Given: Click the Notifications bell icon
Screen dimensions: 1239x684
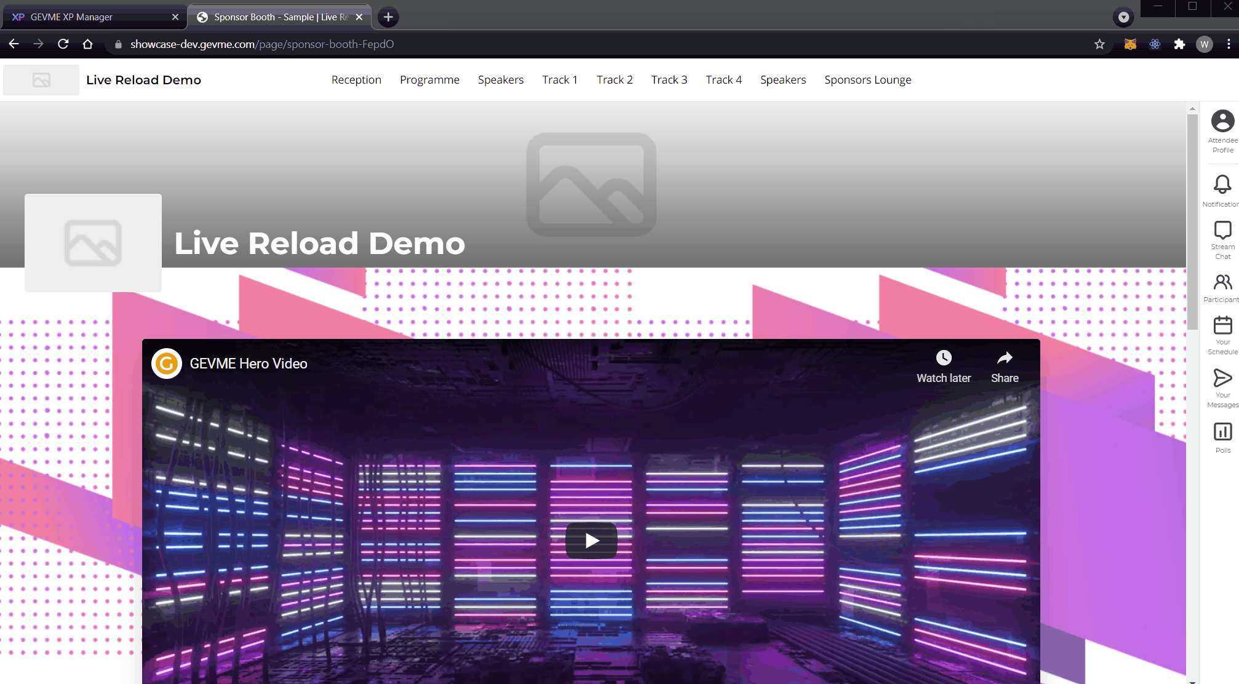Looking at the screenshot, I should pyautogui.click(x=1222, y=185).
